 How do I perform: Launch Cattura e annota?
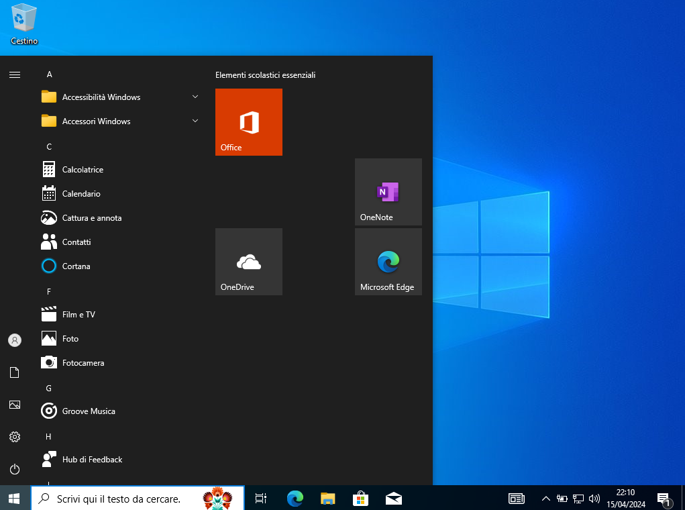(120, 217)
